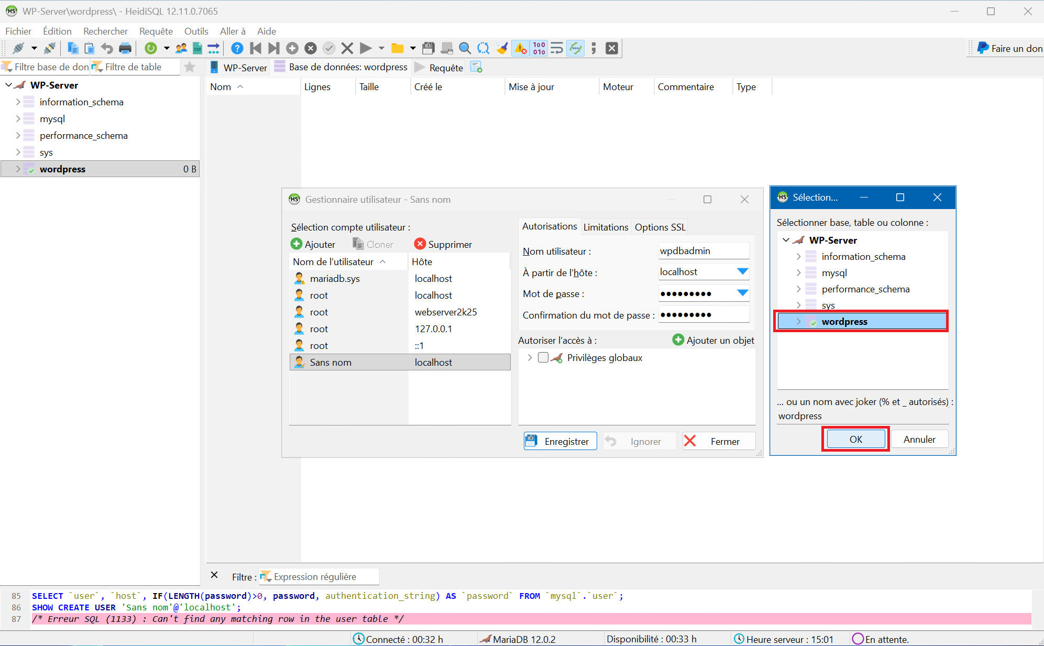
Task: Click the user manager toolbar icon
Action: pyautogui.click(x=181, y=48)
